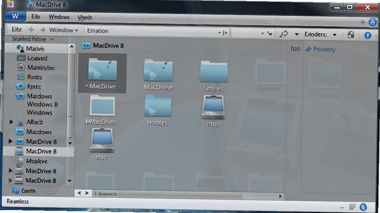The width and height of the screenshot is (380, 213).
Task: Click the right arrow next to left scroll arrow
Action: coord(87,193)
